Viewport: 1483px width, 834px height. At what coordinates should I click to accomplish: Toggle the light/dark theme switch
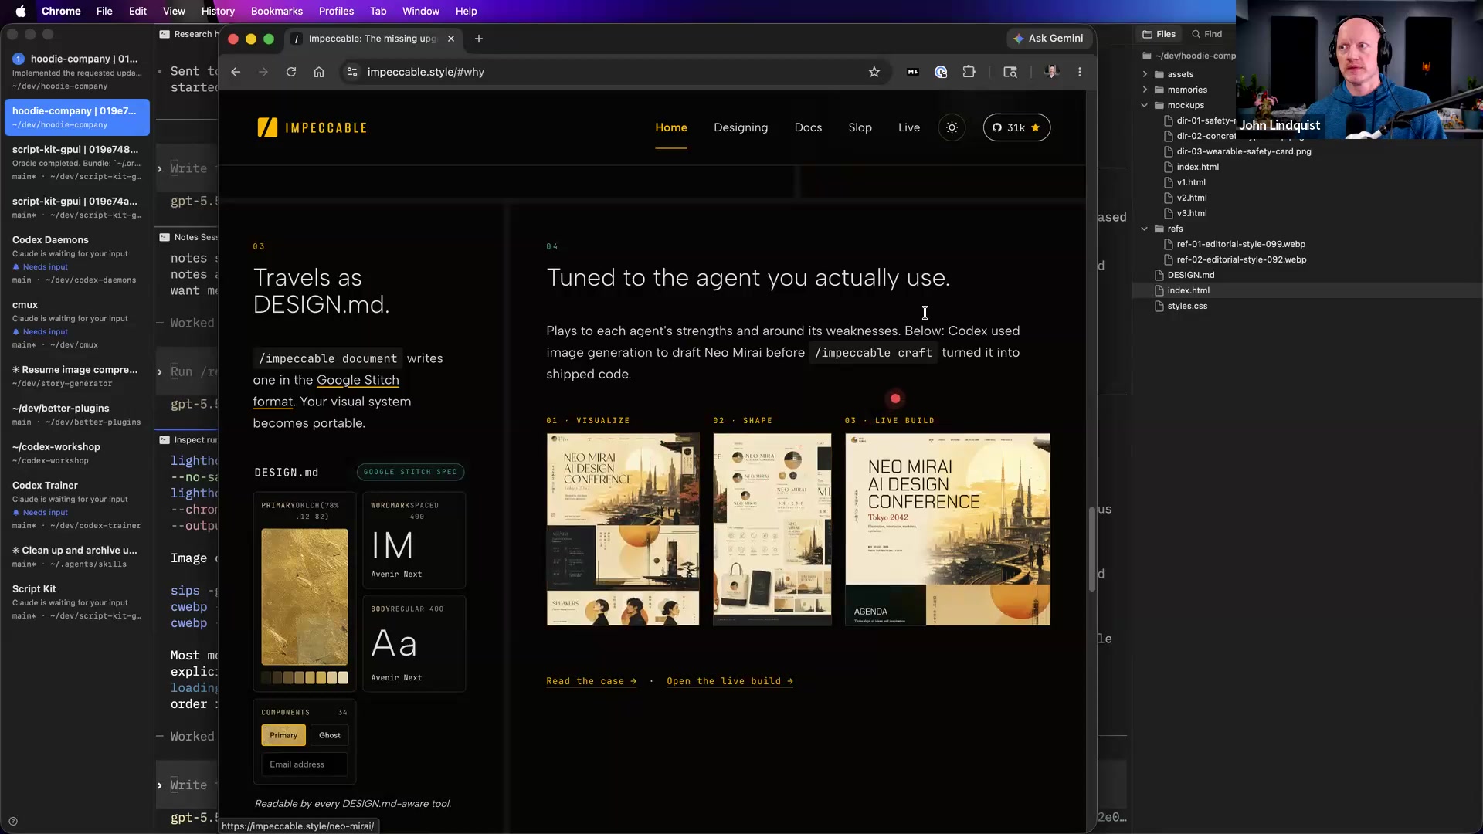click(952, 127)
